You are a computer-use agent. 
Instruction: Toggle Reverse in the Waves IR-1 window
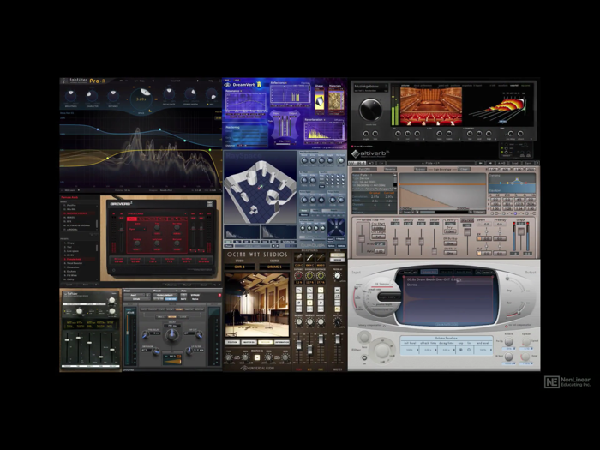[390, 169]
